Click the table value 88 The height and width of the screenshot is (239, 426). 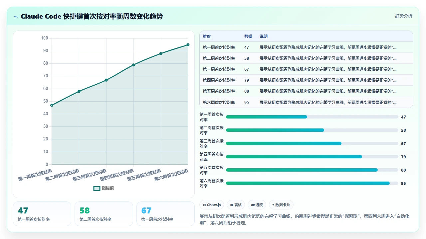tap(247, 91)
